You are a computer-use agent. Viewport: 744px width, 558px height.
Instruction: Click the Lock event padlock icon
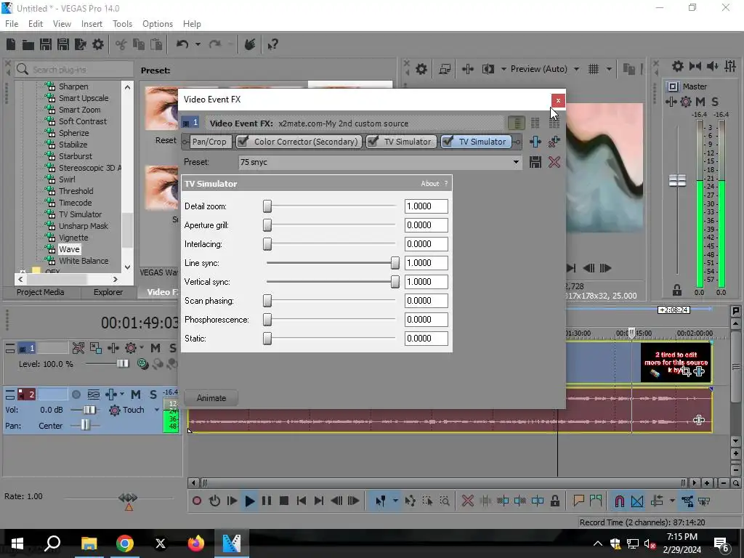coord(554,501)
